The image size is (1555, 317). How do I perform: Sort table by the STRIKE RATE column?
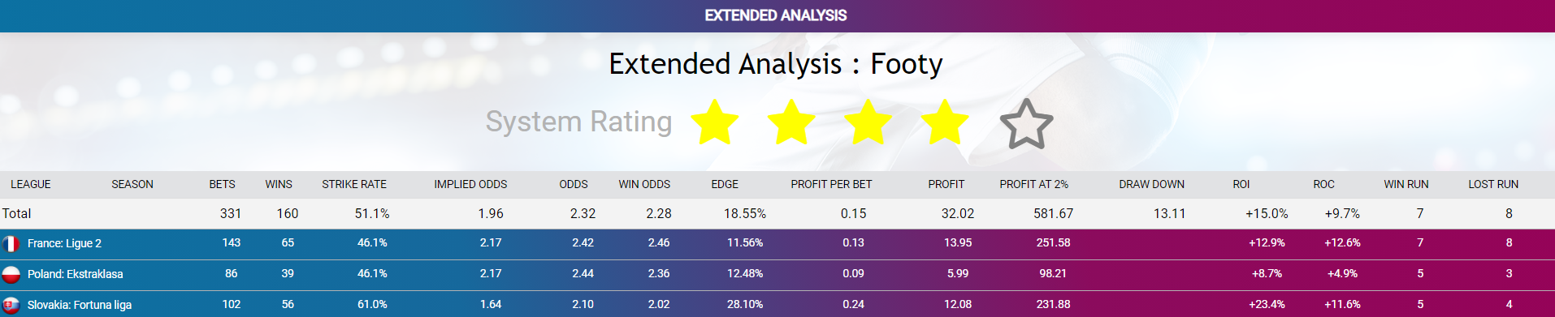coord(354,184)
